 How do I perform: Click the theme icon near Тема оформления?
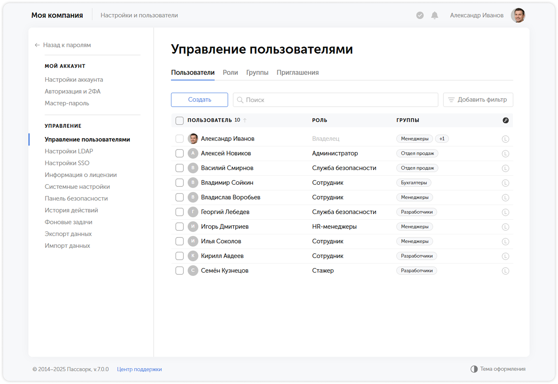[x=474, y=369]
